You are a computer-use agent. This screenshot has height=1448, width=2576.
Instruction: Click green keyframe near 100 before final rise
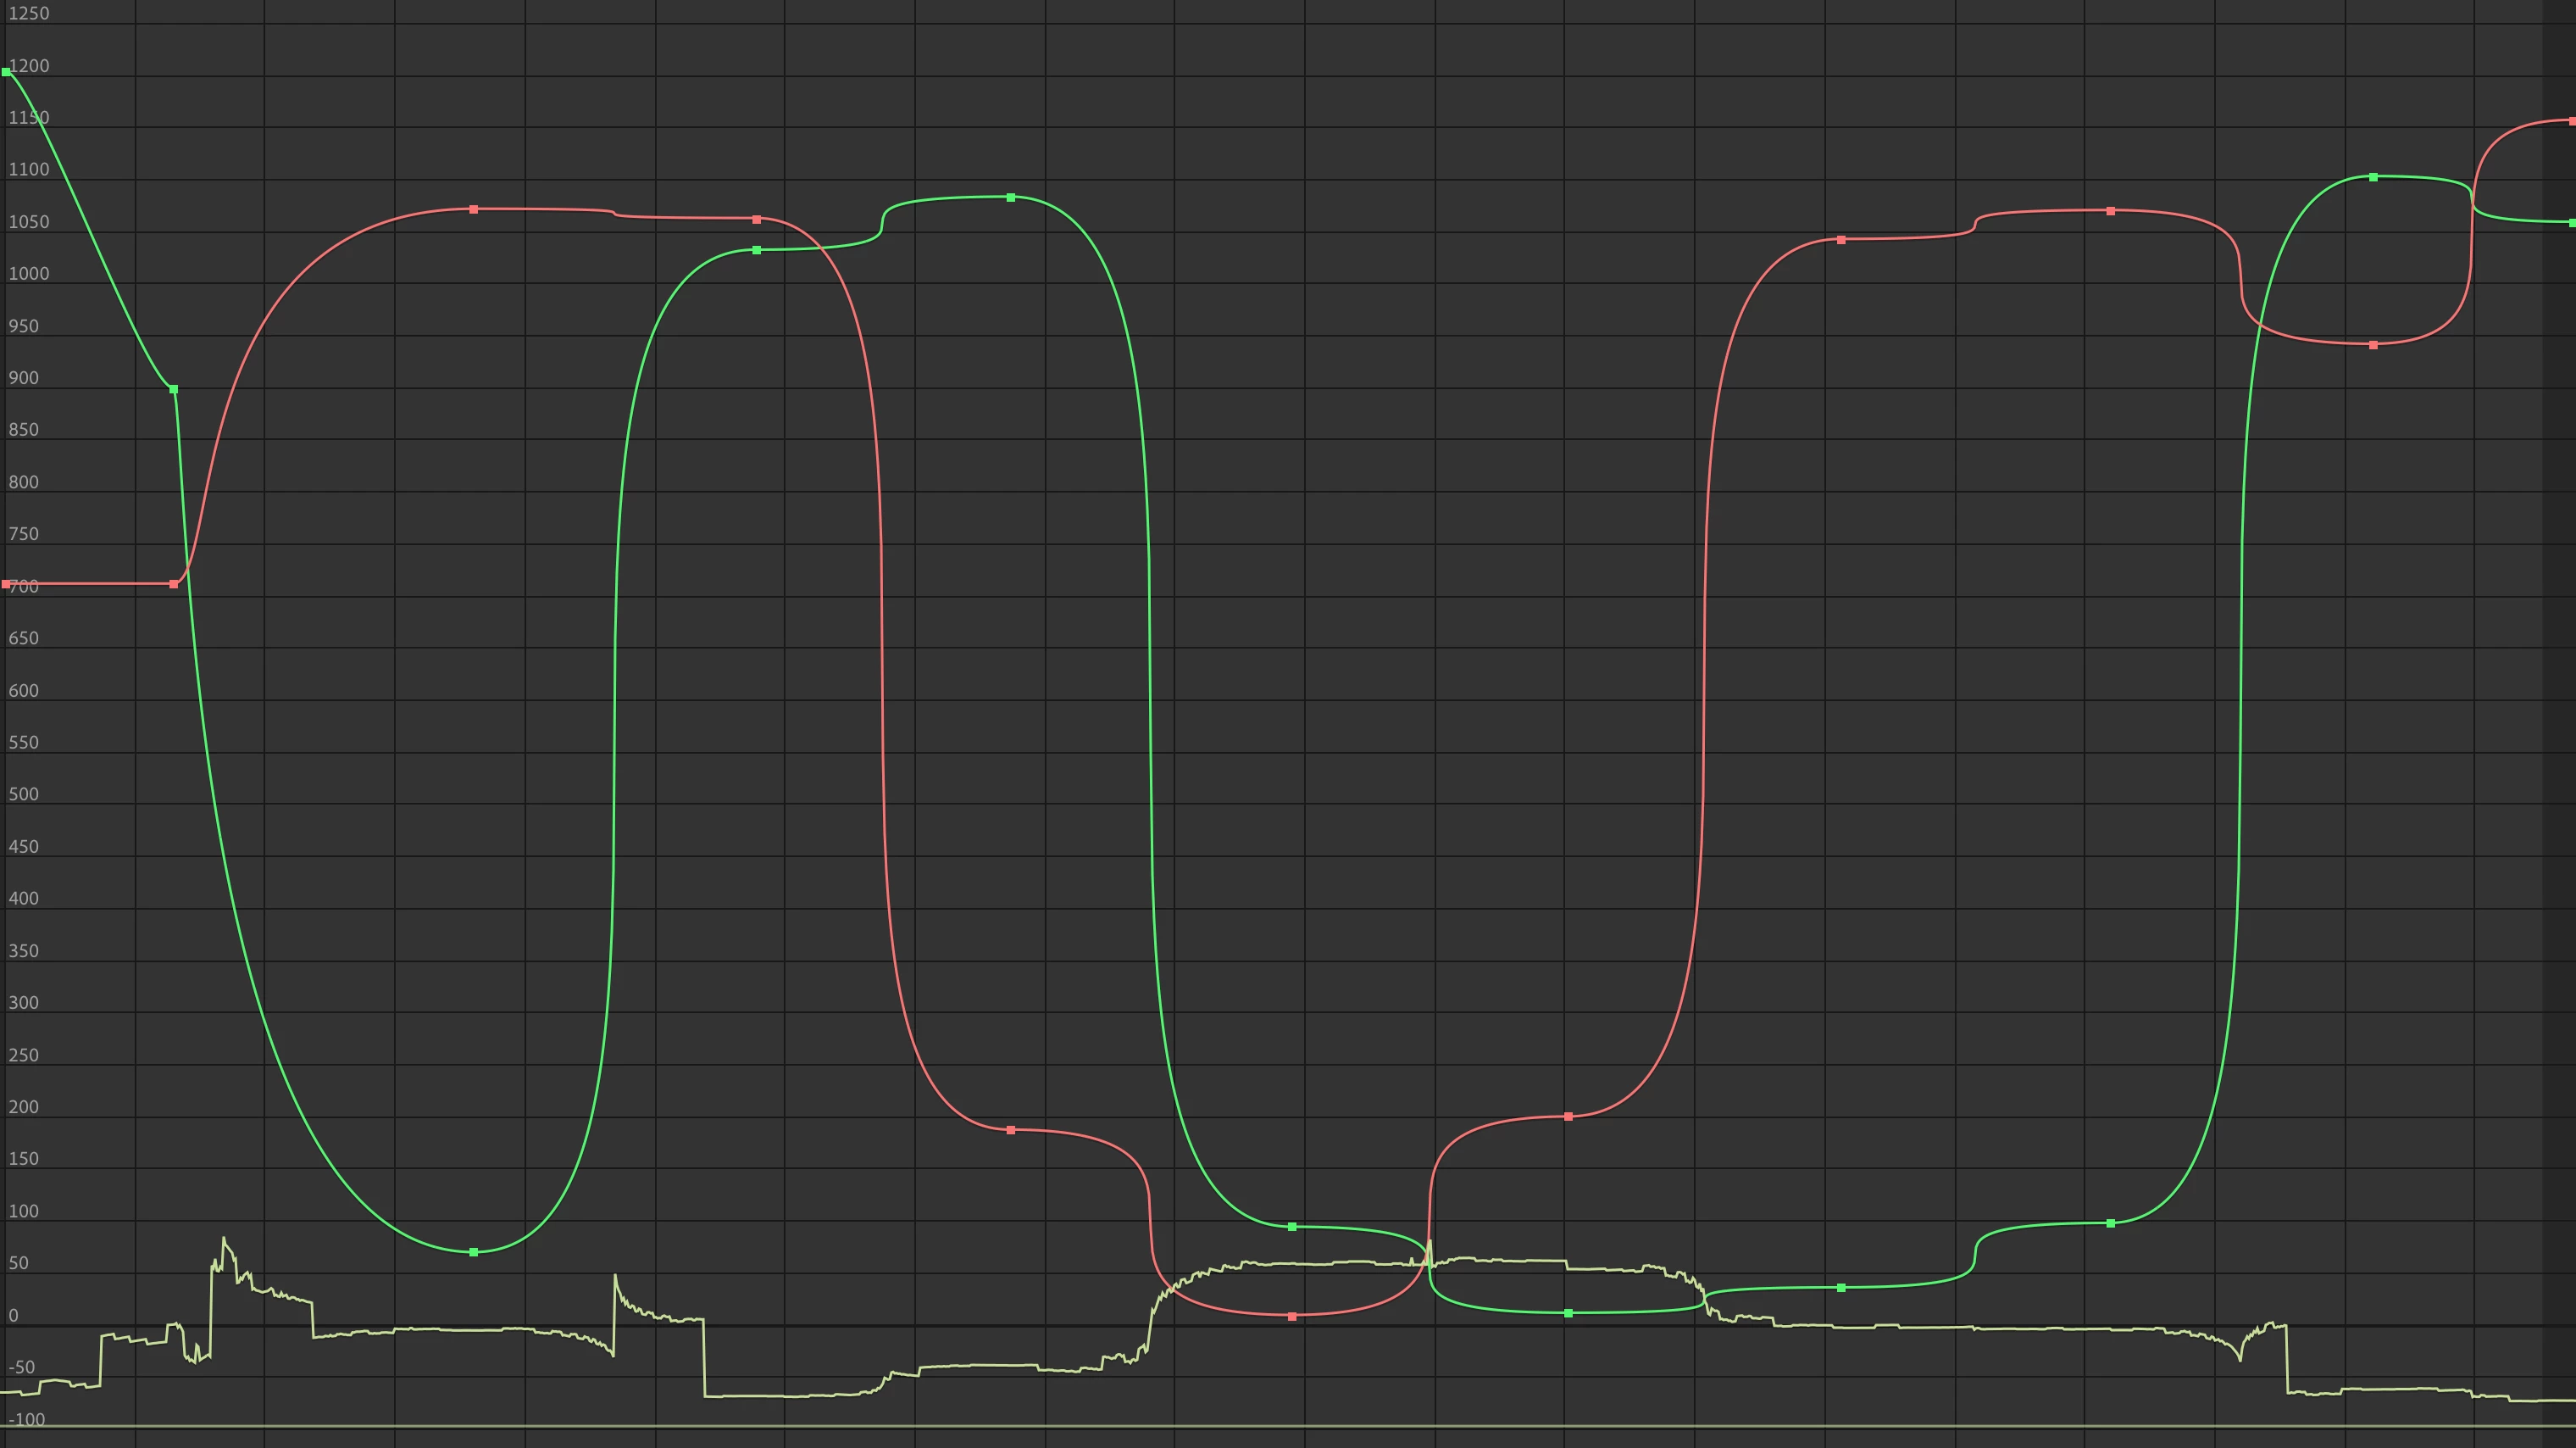[2111, 1222]
